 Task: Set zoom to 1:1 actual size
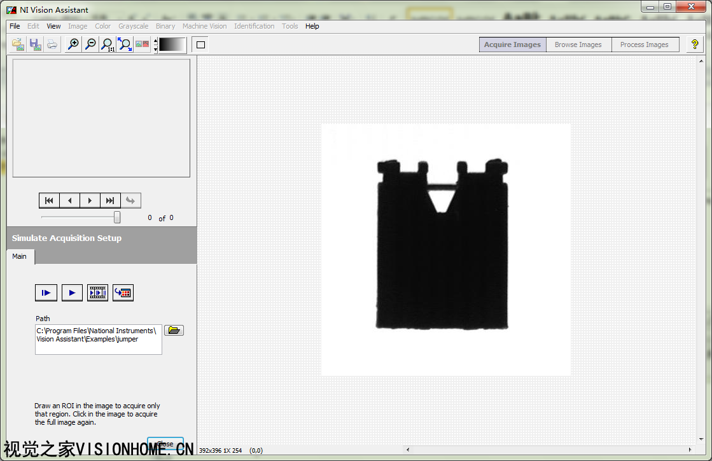[108, 45]
